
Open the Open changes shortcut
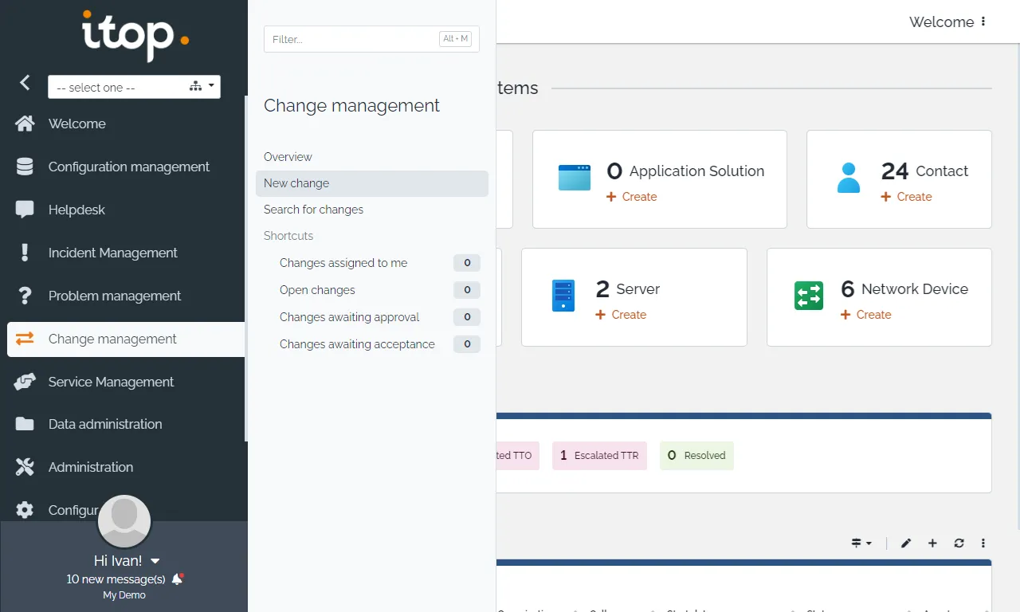coord(317,290)
